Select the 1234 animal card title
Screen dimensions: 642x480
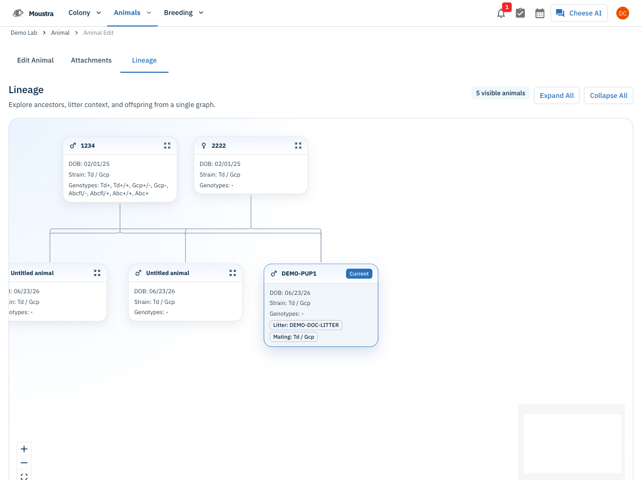(88, 146)
